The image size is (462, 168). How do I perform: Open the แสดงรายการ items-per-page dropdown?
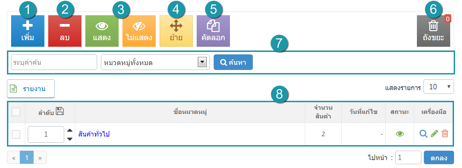coord(439,87)
